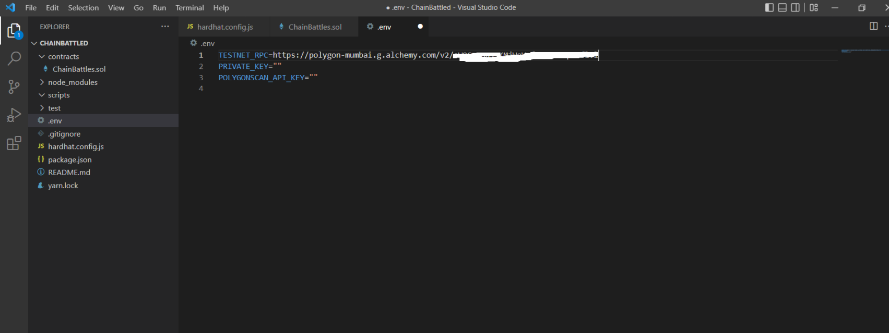Click the Split Editor Right icon

[x=873, y=27]
